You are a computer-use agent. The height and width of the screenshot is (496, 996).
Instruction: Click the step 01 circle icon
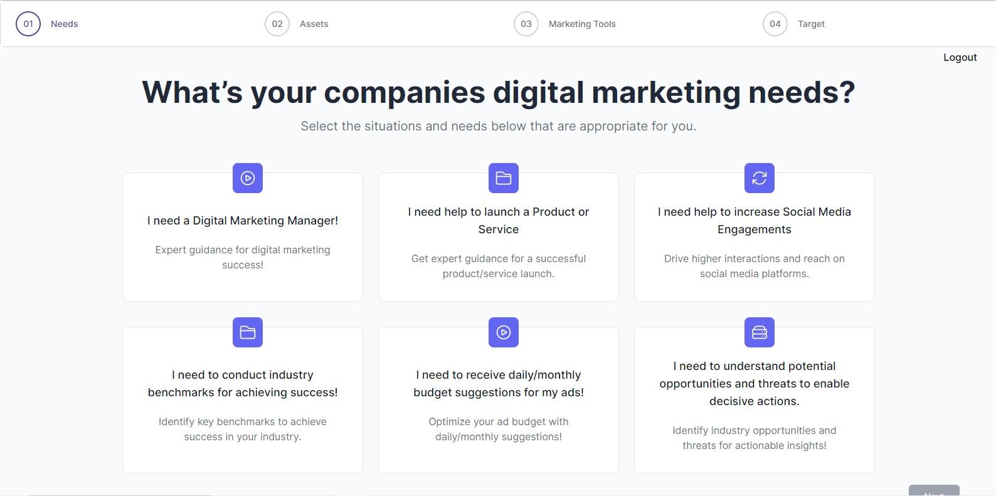tap(28, 24)
